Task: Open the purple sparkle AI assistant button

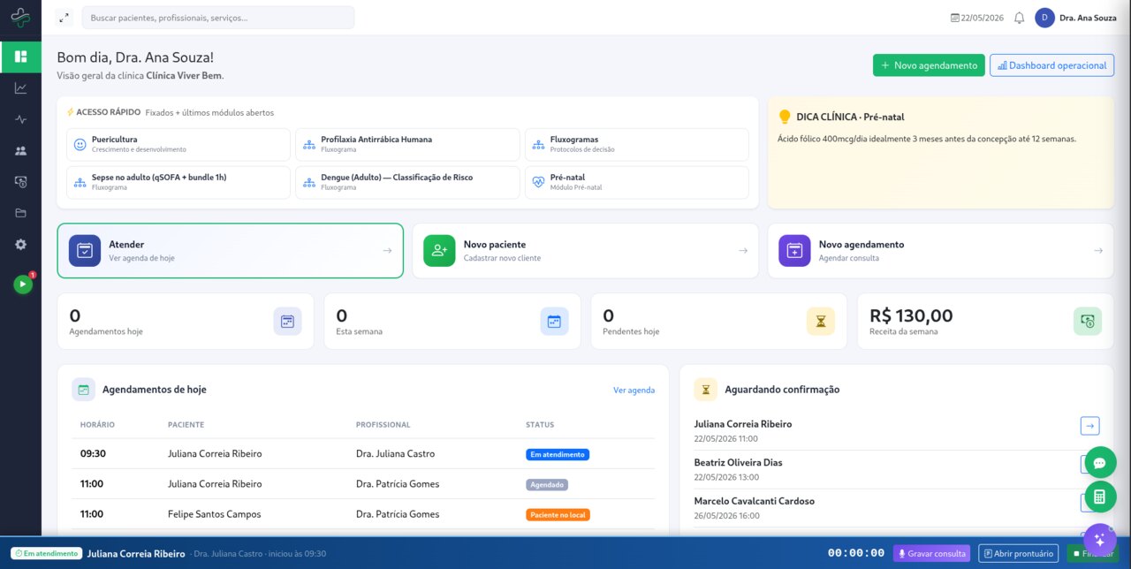Action: pos(1100,540)
